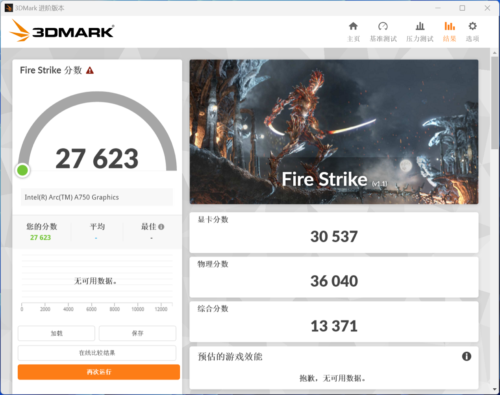
Task: Select the 结果 results chart icon
Action: [450, 26]
